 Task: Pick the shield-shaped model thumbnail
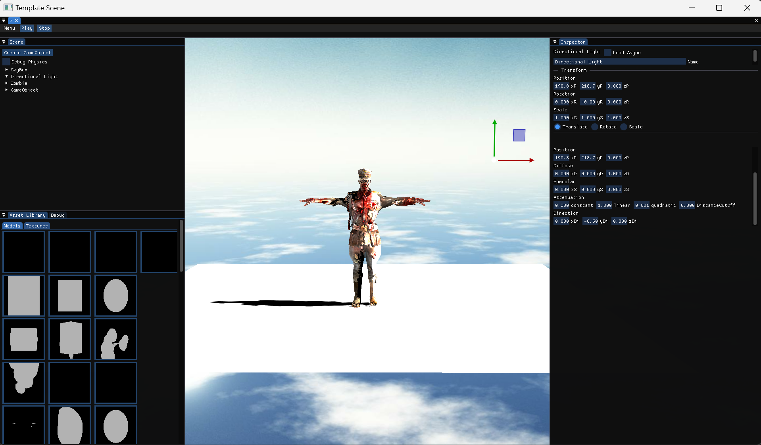coord(70,339)
